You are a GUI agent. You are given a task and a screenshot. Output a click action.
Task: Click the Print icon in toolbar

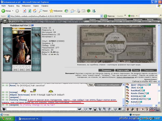(x=78, y=11)
